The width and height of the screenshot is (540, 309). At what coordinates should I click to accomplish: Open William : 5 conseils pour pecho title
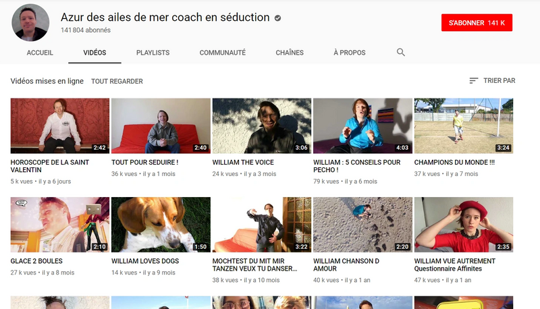(356, 166)
